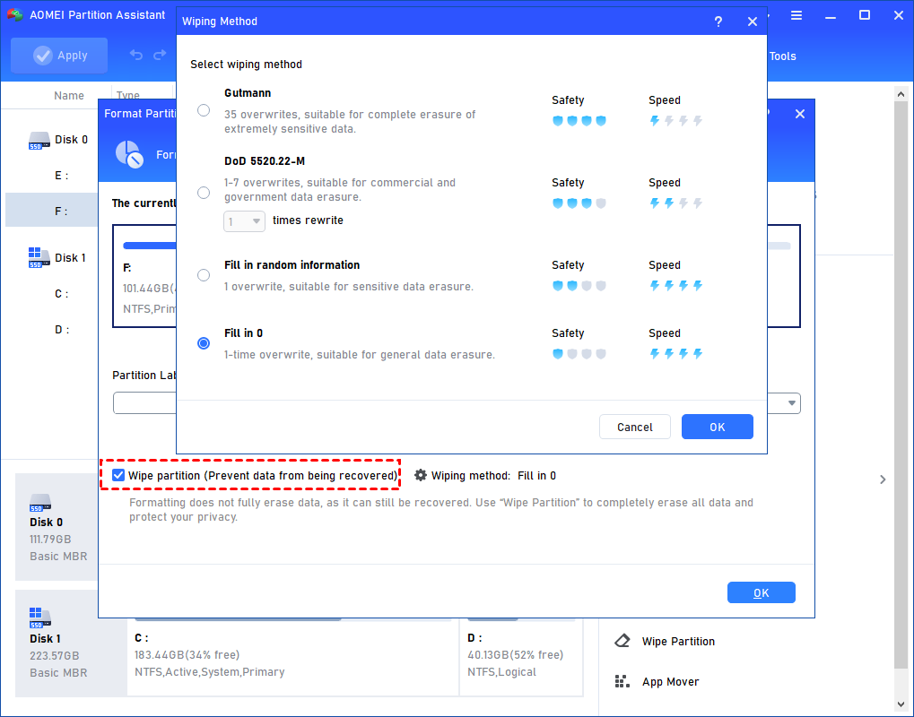Click Fill in random information Safety shields
The height and width of the screenshot is (717, 914).
[579, 285]
